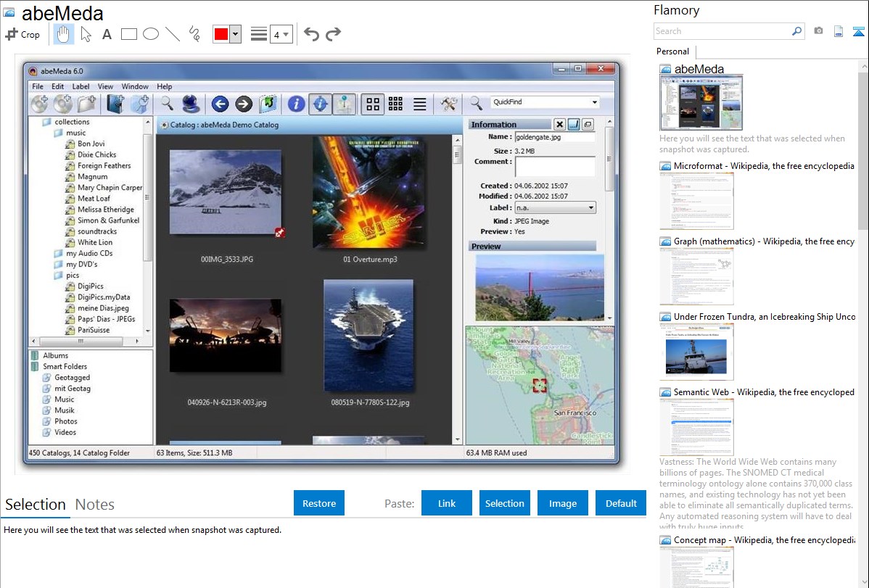Select the Crop tool
Viewport: 869px width, 588px height.
(x=22, y=34)
